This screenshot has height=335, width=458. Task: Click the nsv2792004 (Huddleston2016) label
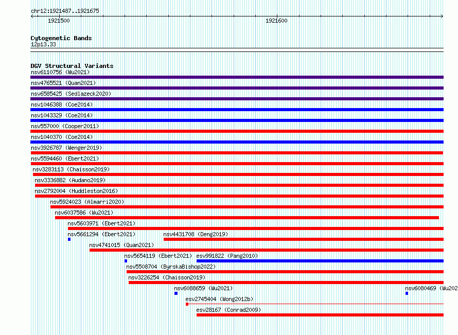point(76,191)
